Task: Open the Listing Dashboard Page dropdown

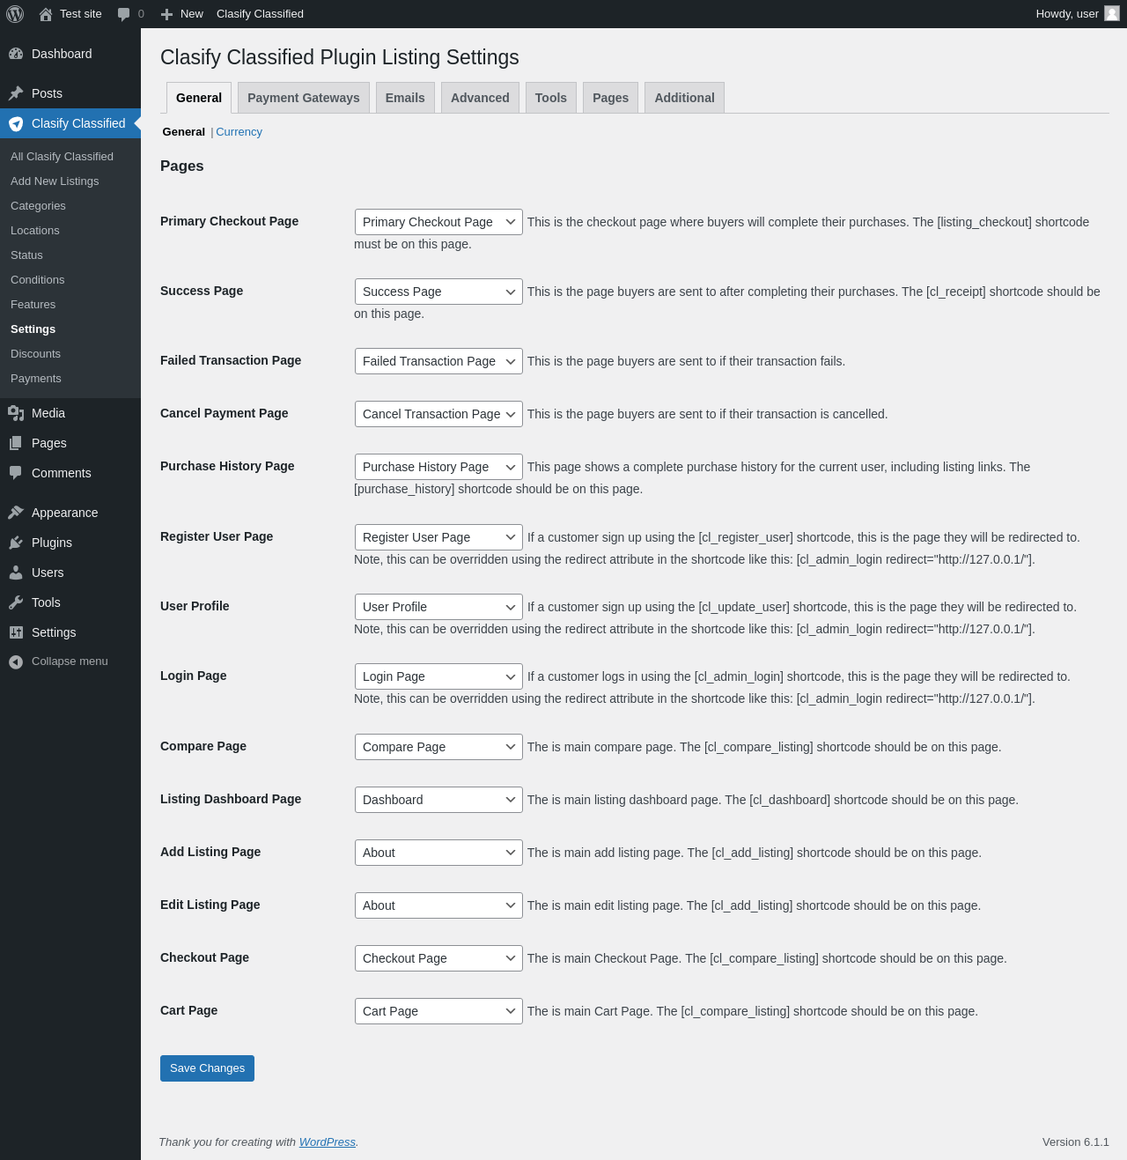Action: click(438, 800)
